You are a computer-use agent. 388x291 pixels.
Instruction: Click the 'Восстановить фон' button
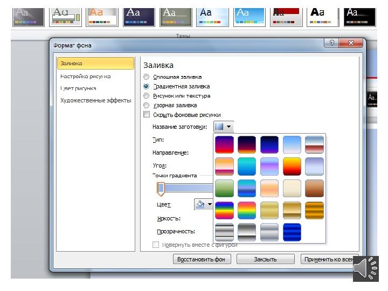click(202, 259)
